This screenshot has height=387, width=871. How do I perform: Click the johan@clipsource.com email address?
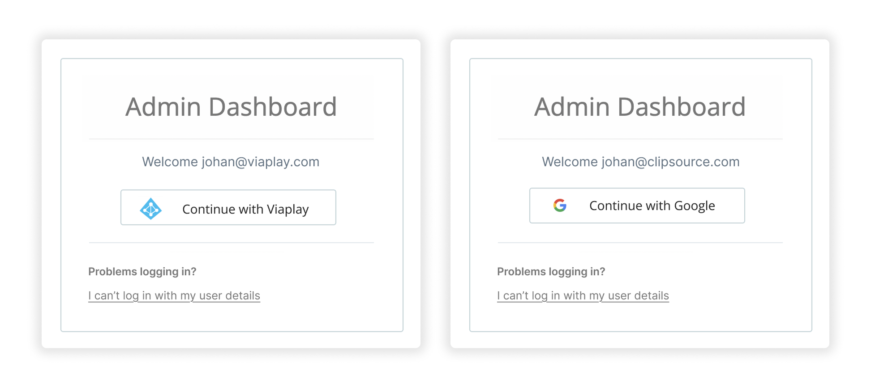pos(670,162)
